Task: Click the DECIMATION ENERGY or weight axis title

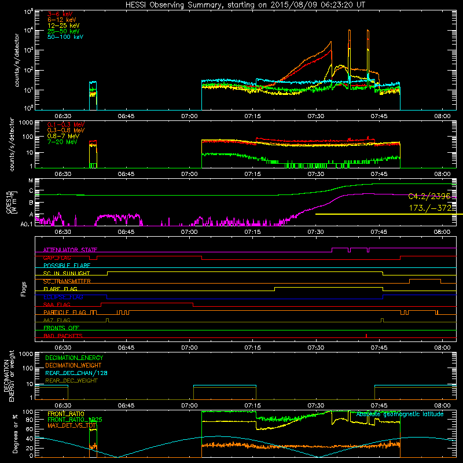Action: (x=9, y=376)
